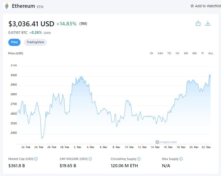Click the download chart icon

[208, 23]
